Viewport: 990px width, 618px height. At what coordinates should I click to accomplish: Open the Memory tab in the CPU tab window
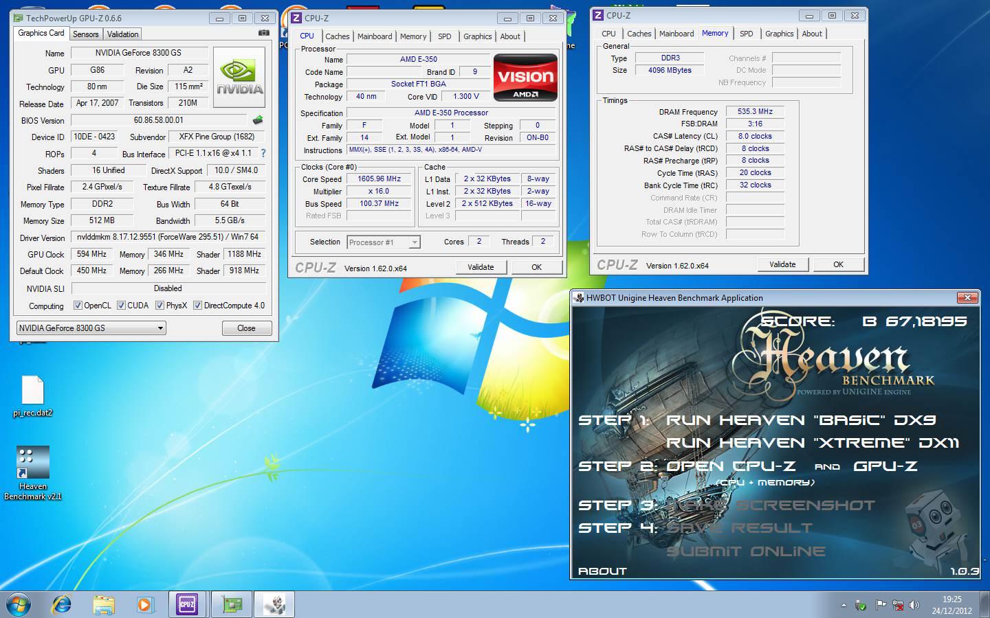(x=413, y=36)
